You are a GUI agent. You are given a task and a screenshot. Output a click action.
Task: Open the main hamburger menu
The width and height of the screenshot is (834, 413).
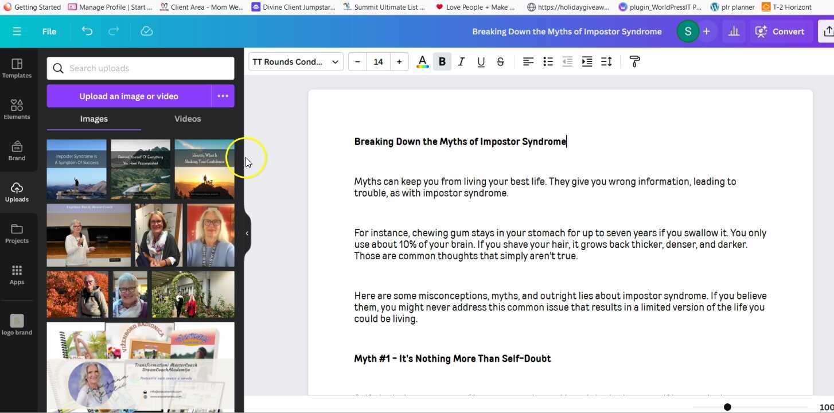17,32
